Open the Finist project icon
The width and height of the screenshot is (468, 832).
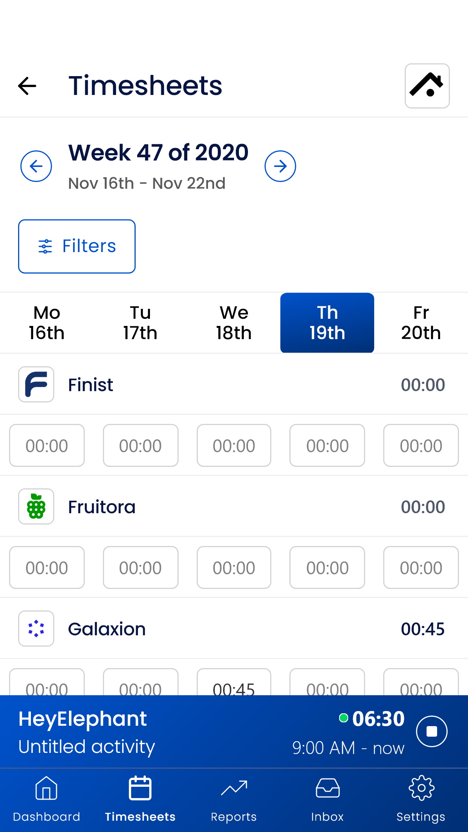click(x=36, y=384)
